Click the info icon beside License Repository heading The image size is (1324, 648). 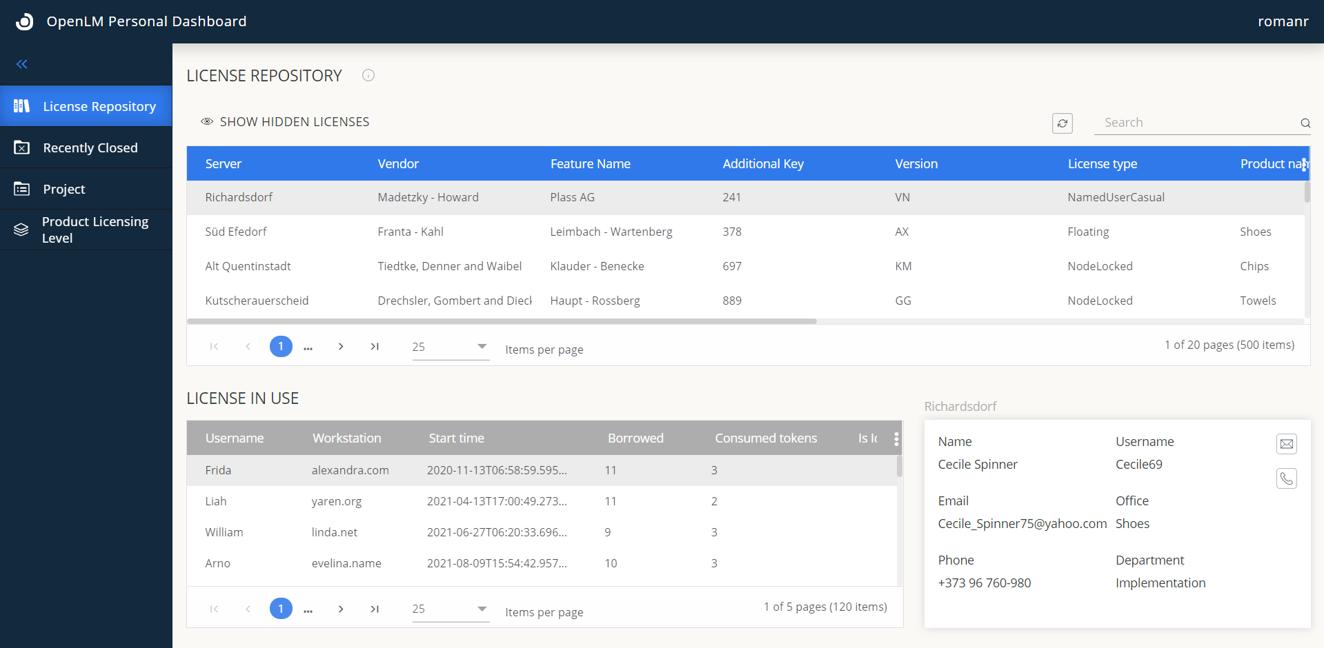pyautogui.click(x=368, y=75)
